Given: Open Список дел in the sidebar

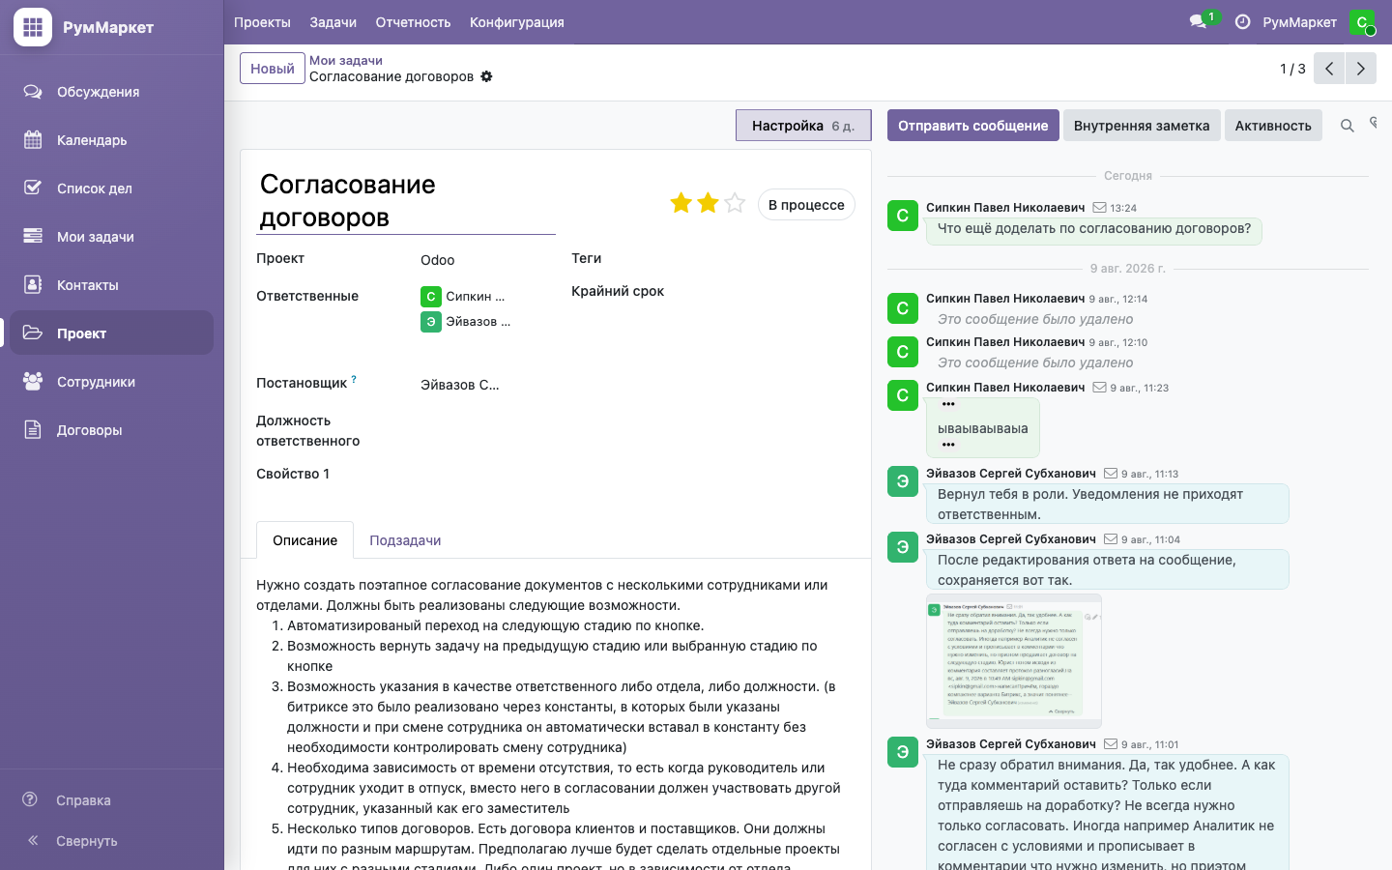Looking at the screenshot, I should click(x=112, y=188).
